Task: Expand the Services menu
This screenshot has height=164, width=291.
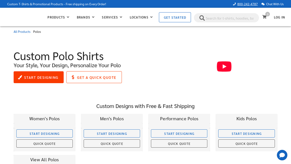Action: click(x=112, y=17)
